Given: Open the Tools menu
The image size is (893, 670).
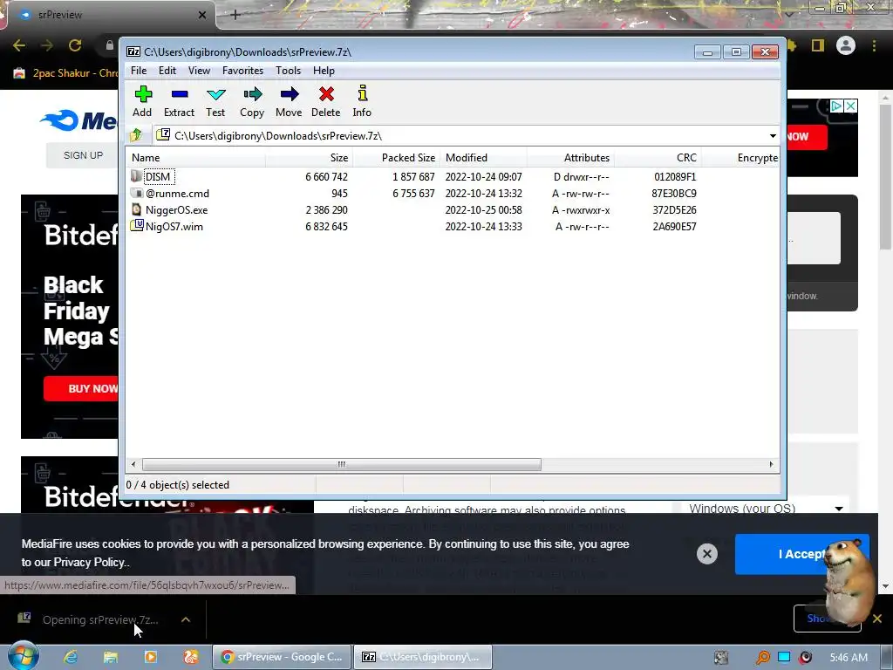Looking at the screenshot, I should pyautogui.click(x=288, y=71).
